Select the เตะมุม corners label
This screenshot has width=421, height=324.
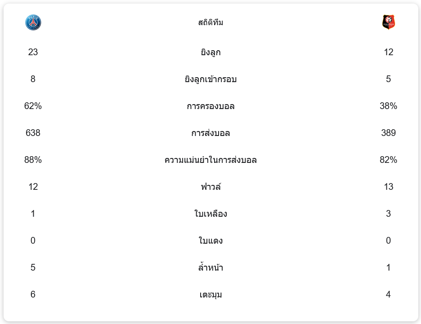(210, 295)
